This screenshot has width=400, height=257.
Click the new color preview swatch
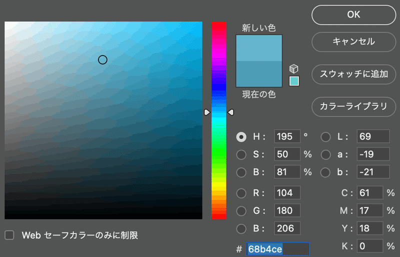259,48
